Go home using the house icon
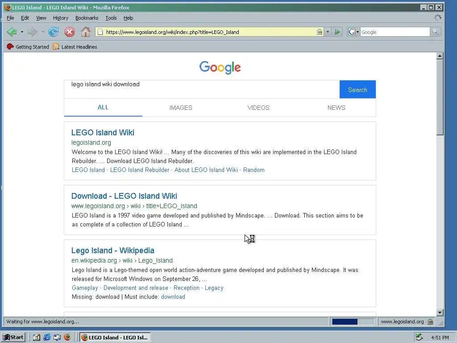The image size is (457, 343). coord(86,32)
